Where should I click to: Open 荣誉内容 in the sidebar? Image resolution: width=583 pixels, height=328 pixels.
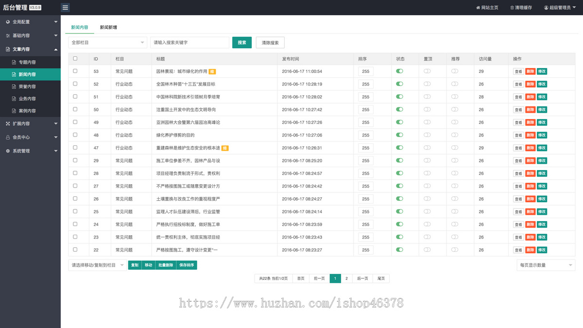click(30, 86)
